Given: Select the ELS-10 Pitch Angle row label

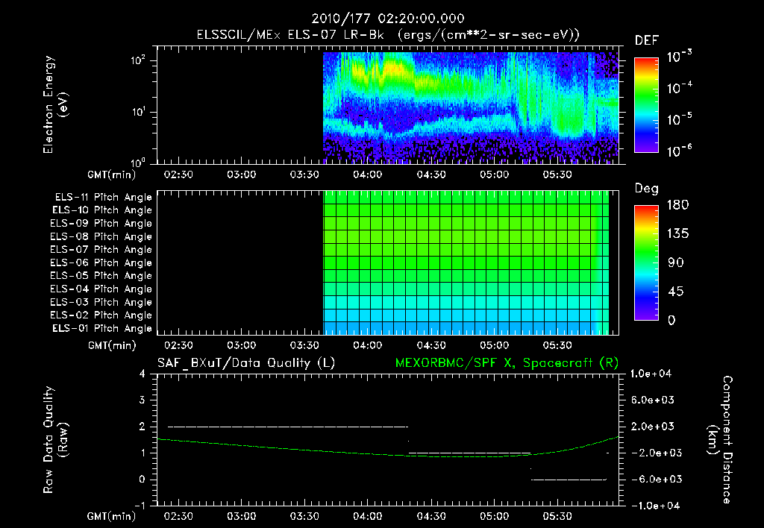Looking at the screenshot, I should coord(101,210).
